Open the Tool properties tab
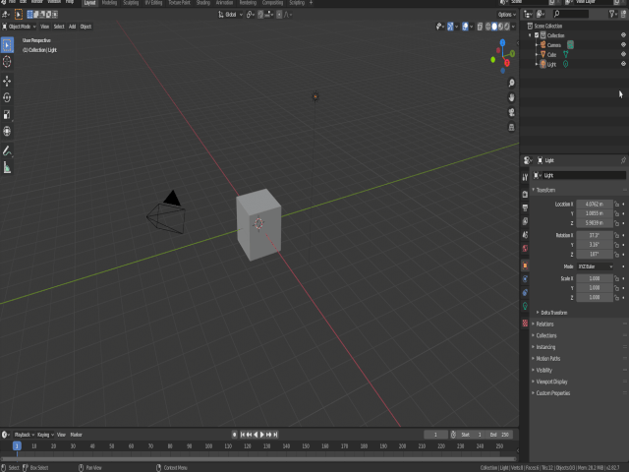The width and height of the screenshot is (629, 472). pyautogui.click(x=525, y=177)
